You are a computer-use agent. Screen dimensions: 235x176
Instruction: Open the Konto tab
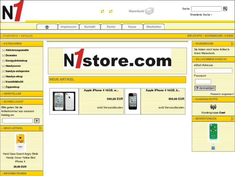click(x=111, y=27)
